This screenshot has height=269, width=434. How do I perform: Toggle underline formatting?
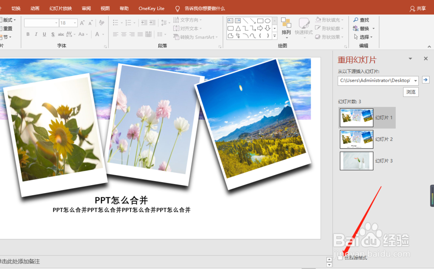(x=43, y=34)
